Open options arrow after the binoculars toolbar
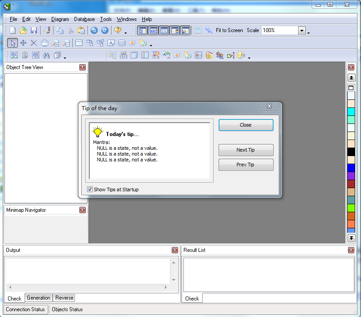Screen dimensions: 361x317 click(x=65, y=58)
